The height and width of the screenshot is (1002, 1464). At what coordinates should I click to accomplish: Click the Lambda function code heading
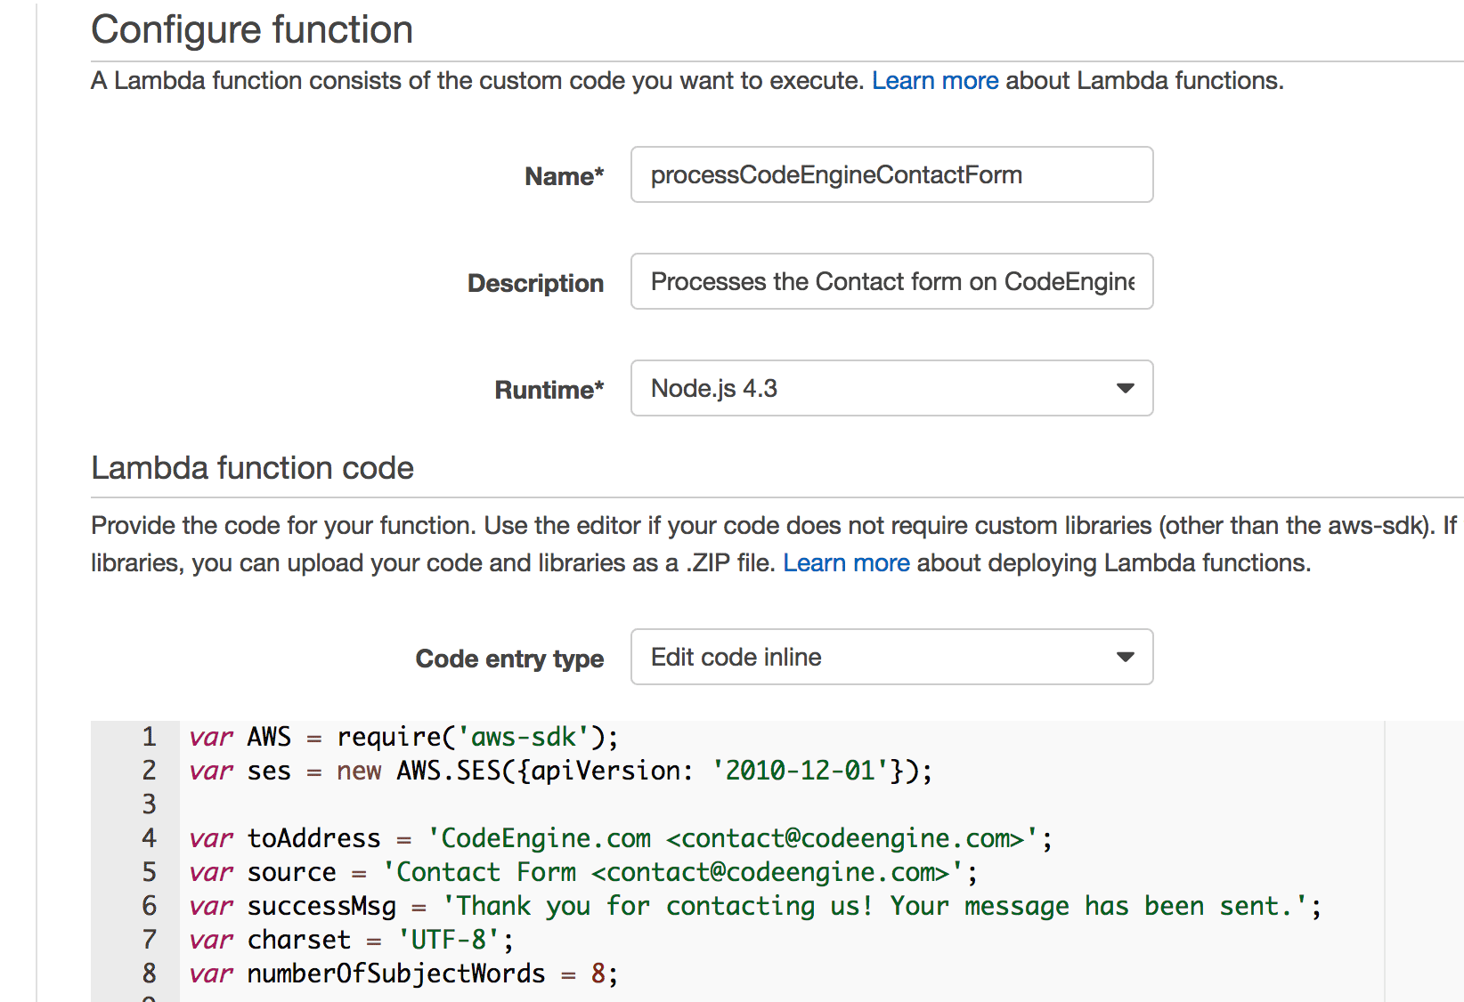tap(252, 468)
